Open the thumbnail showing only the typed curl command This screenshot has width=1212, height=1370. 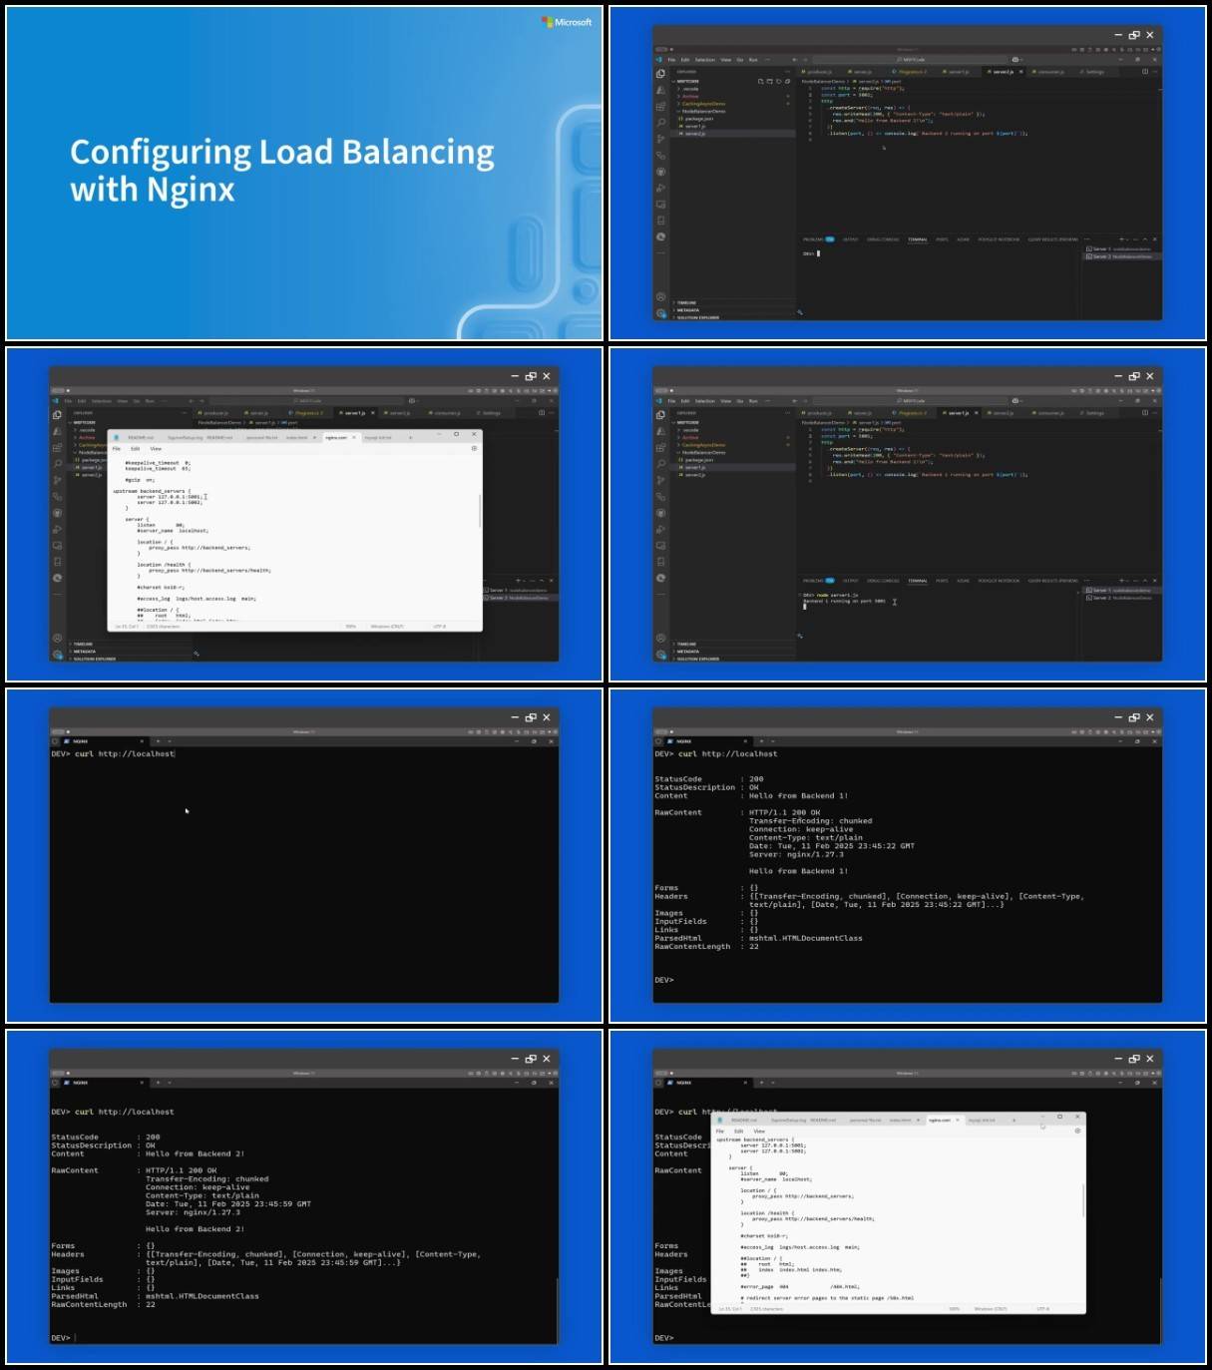pos(304,856)
